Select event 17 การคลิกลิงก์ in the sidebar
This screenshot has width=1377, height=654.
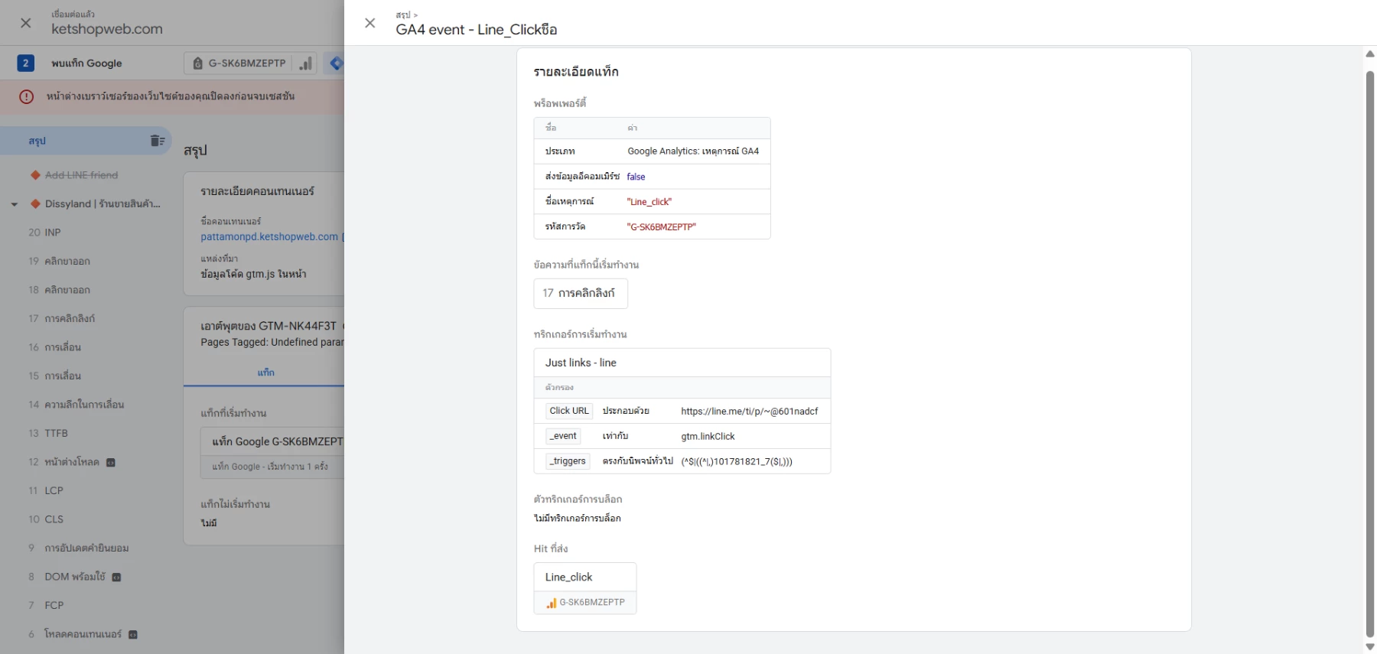pyautogui.click(x=70, y=318)
